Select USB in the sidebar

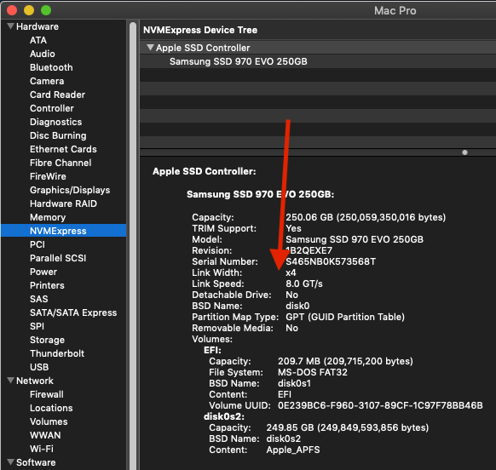tap(39, 367)
